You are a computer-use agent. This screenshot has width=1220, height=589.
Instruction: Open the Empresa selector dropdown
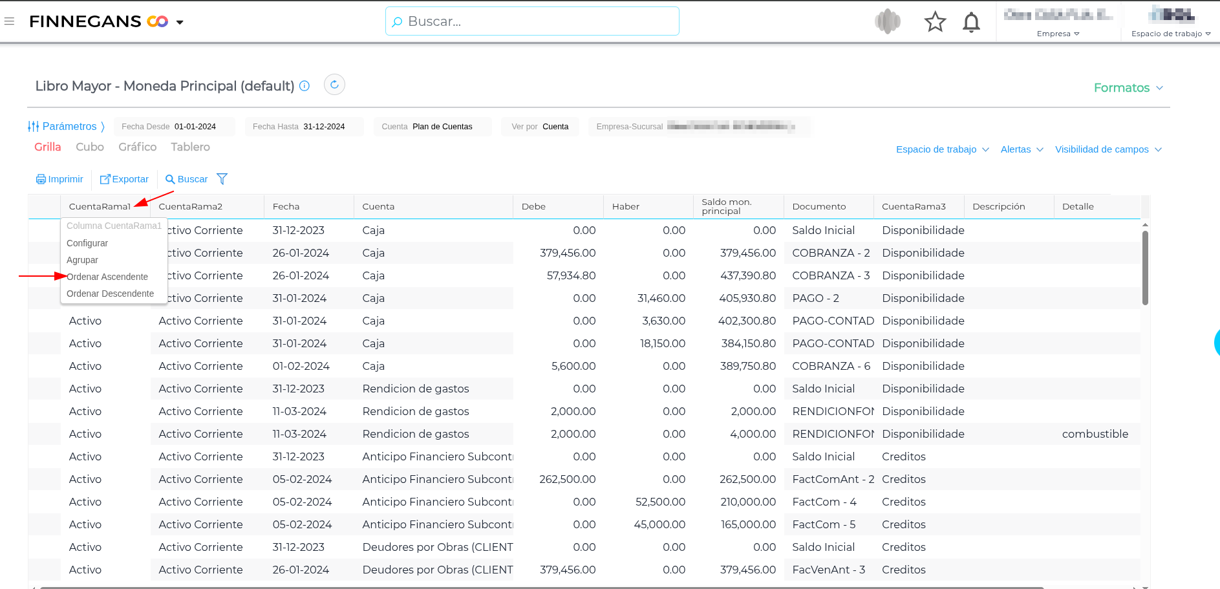tap(1058, 34)
